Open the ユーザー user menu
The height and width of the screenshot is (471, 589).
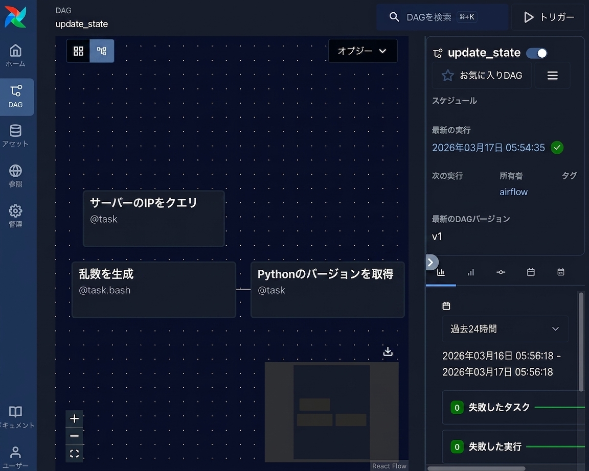[x=15, y=457]
